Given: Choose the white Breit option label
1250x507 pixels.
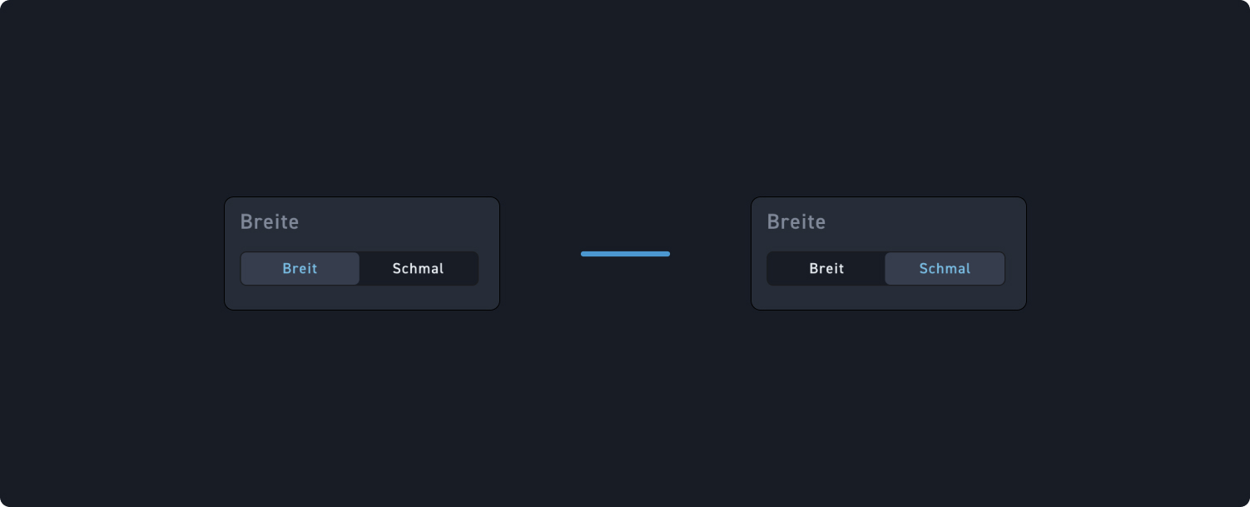Looking at the screenshot, I should click(x=826, y=269).
